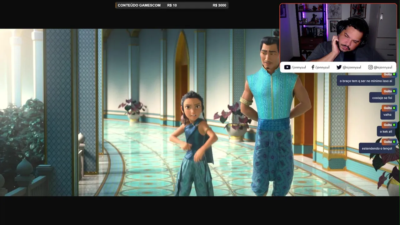Click green badge above 'valha' message
This screenshot has width=400, height=225.
[394, 108]
